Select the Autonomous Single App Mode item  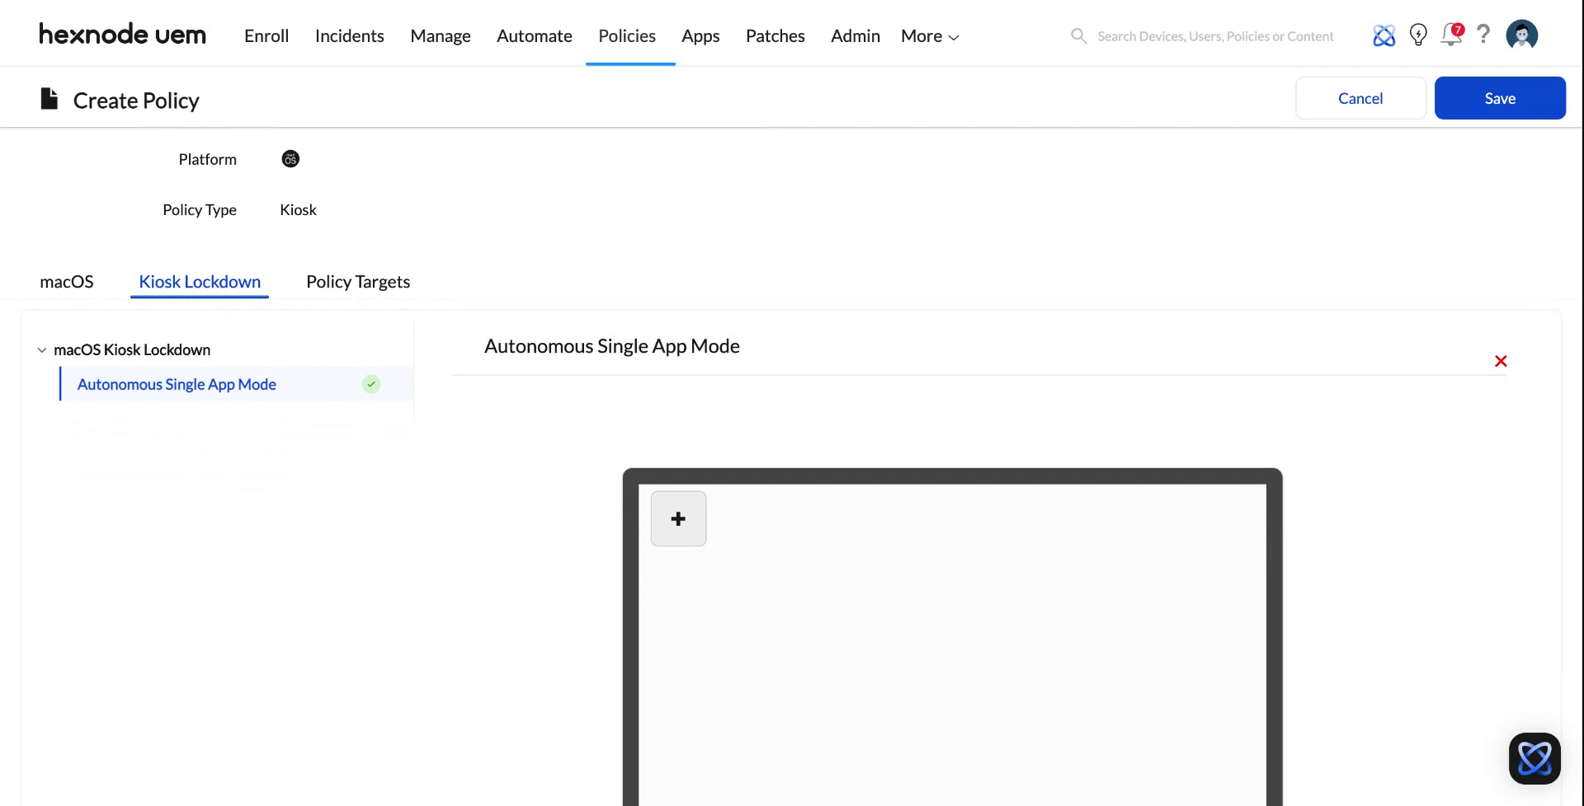point(177,384)
